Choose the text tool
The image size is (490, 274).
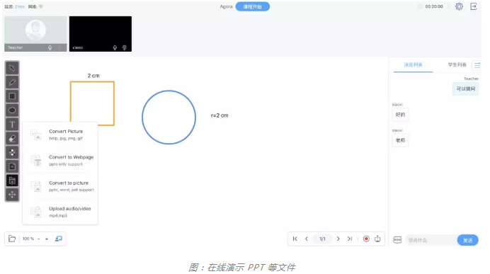coord(12,125)
